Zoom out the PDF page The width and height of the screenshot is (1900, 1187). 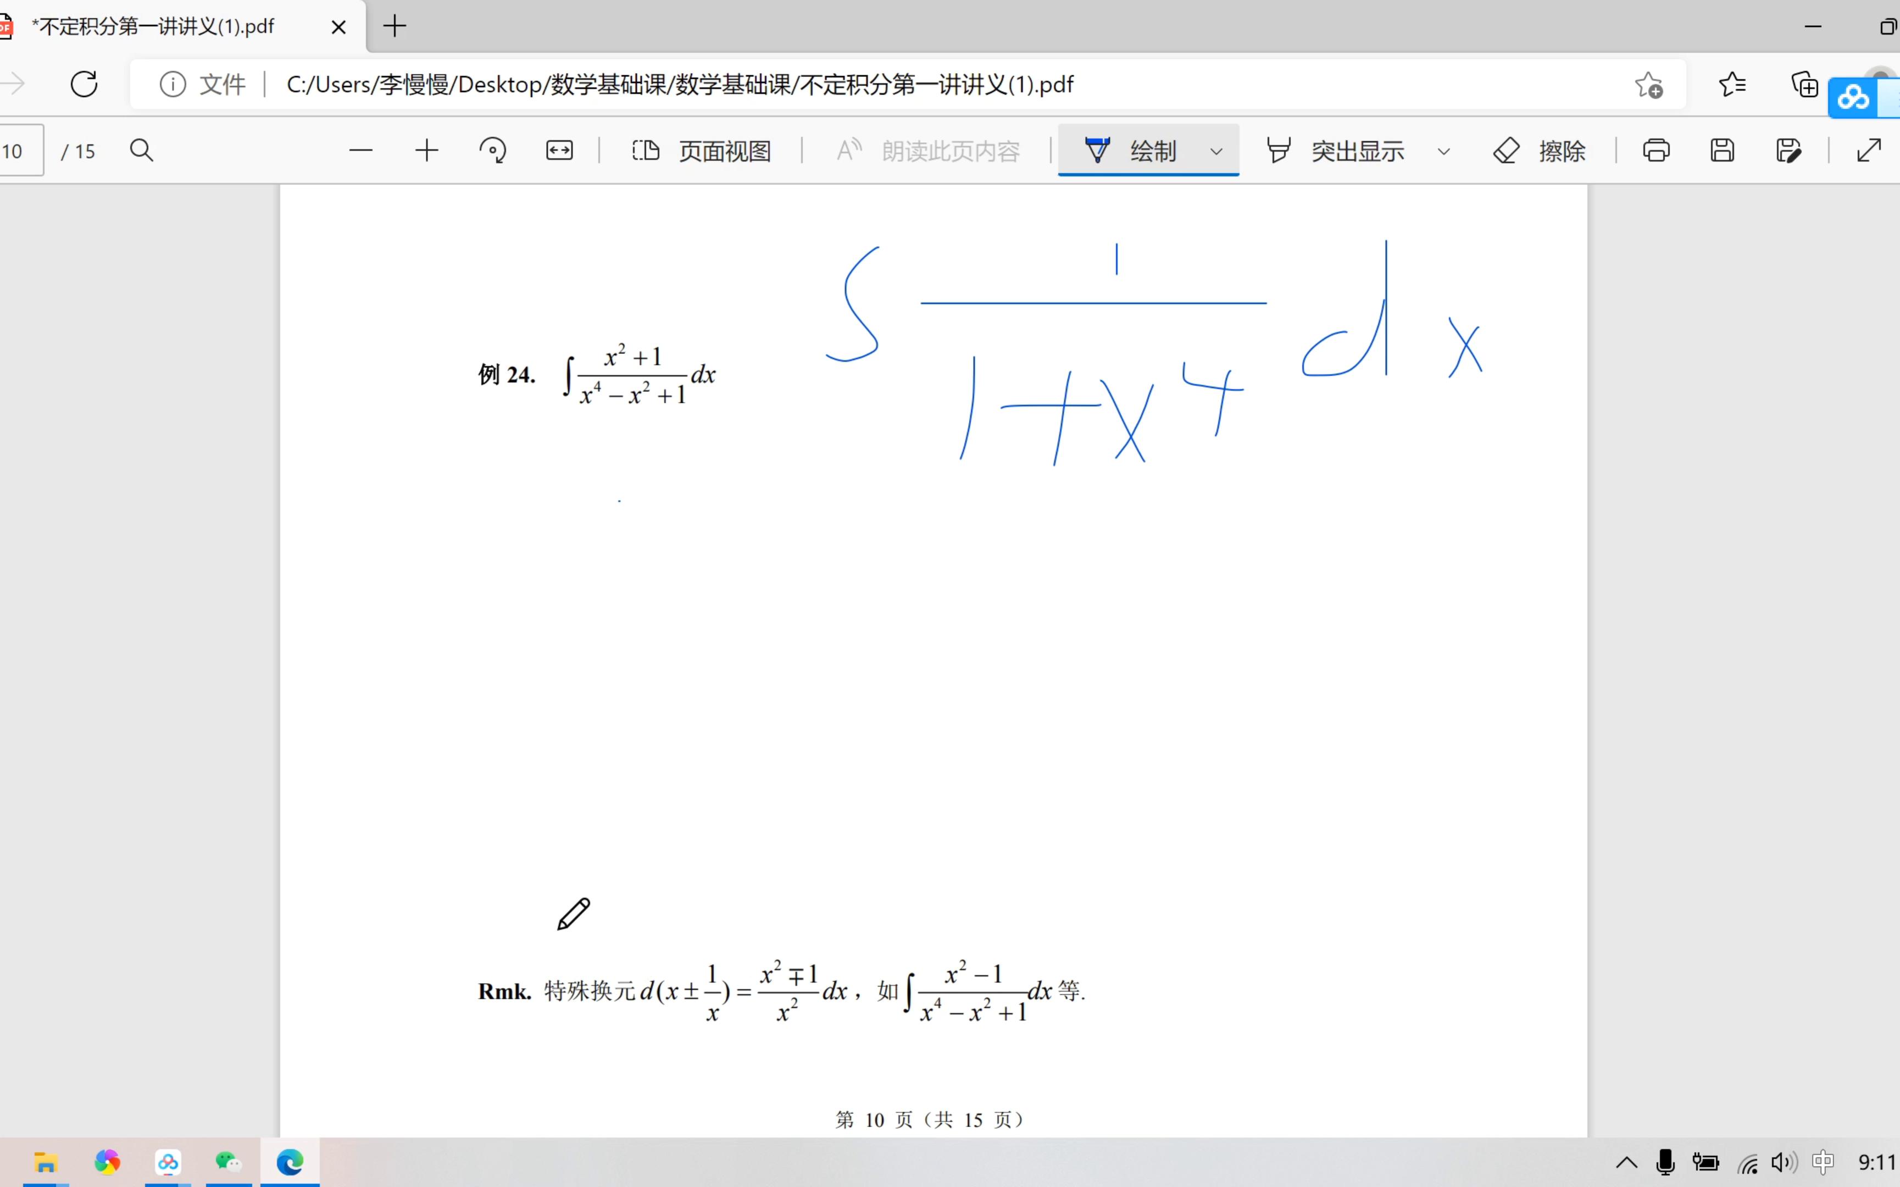pyautogui.click(x=360, y=150)
